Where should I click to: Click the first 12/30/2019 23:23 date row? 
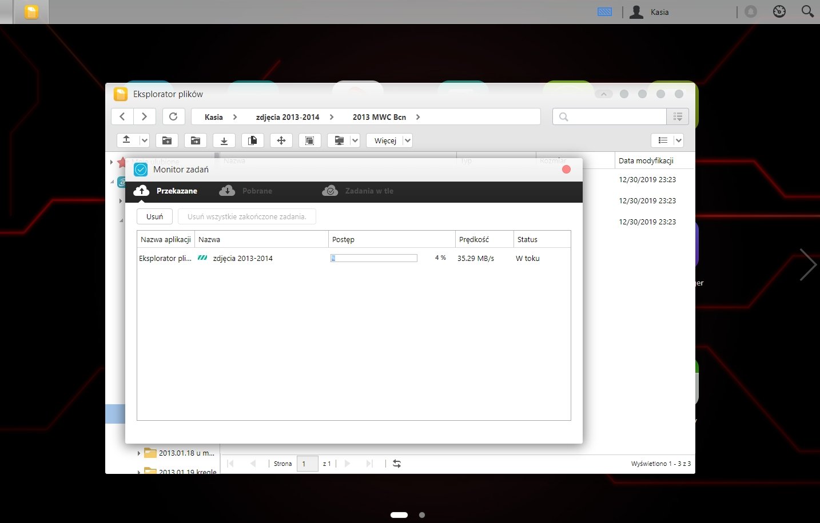tap(647, 179)
